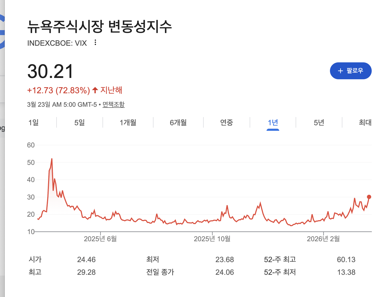
Task: Show the 최대 range chart
Action: (365, 123)
